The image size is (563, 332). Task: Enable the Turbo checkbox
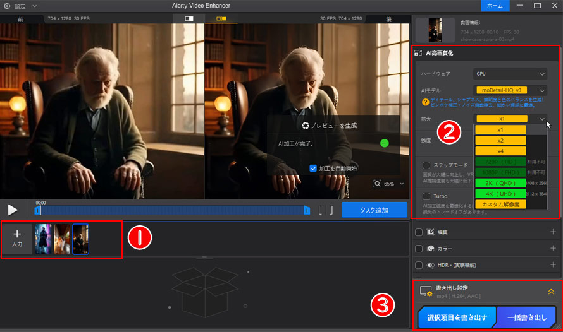(x=426, y=196)
